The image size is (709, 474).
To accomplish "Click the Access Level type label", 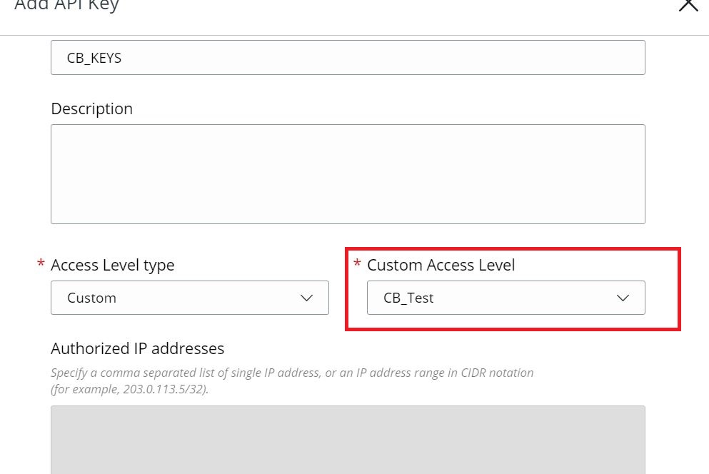I will pyautogui.click(x=112, y=265).
